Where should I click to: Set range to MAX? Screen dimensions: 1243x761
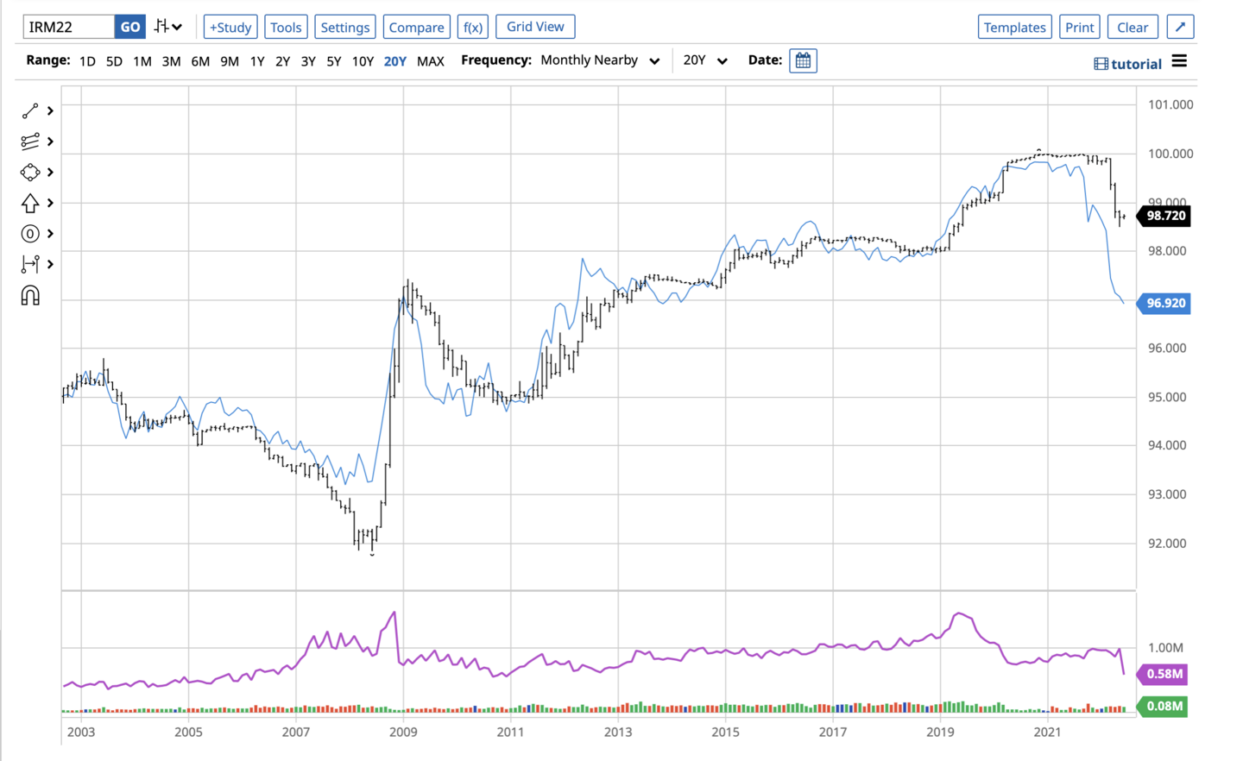(x=431, y=61)
